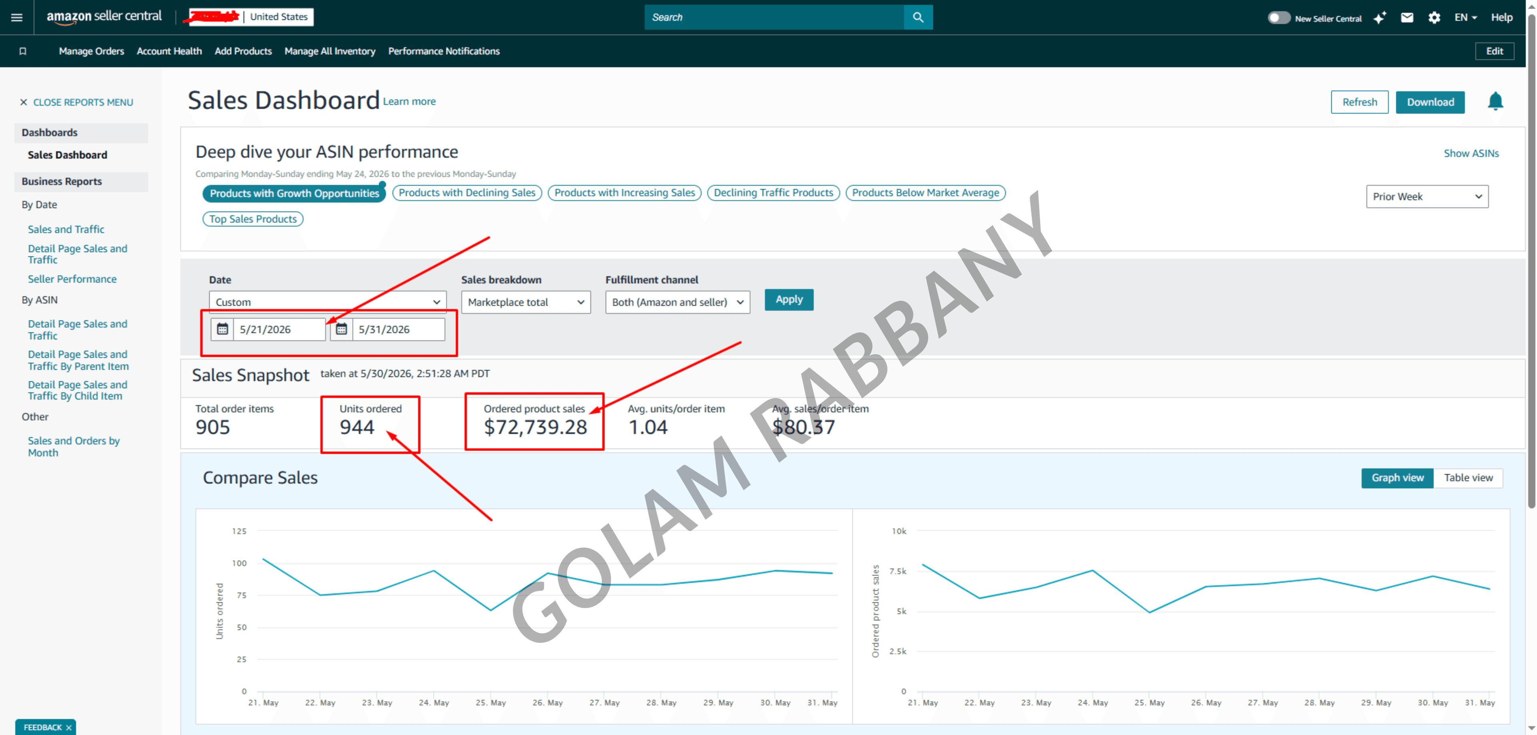
Task: Open By ASIN Detail Page Sales and Traffic
Action: (x=78, y=330)
